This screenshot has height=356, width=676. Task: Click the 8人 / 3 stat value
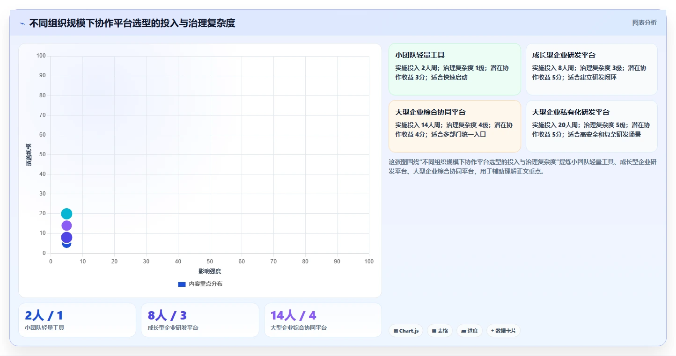coord(167,315)
